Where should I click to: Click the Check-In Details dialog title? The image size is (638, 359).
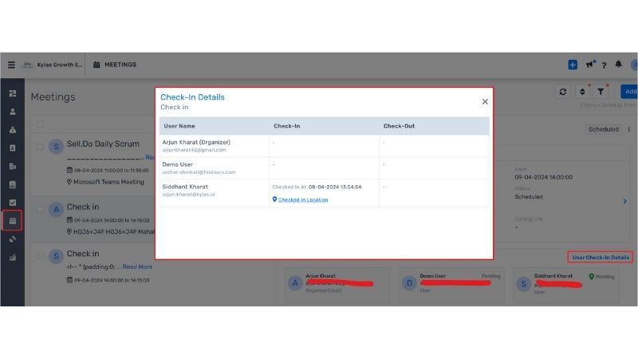pos(192,97)
